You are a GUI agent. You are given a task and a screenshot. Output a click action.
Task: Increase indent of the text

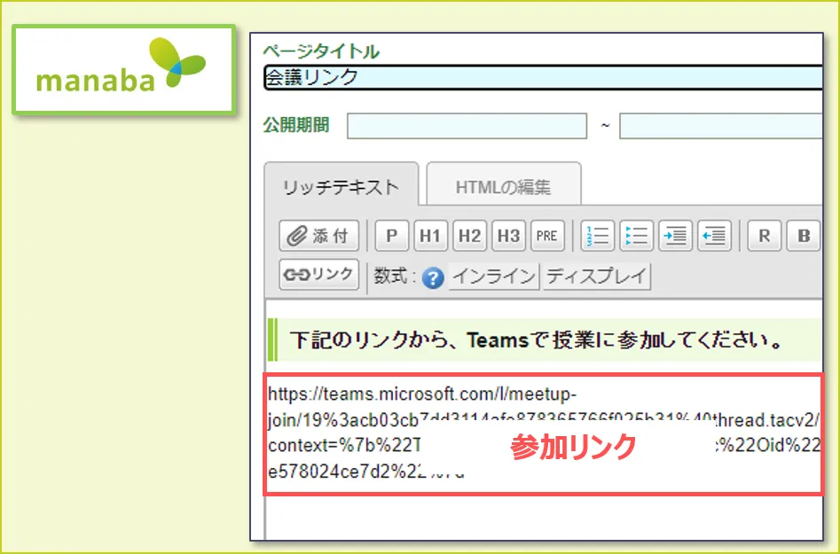click(x=675, y=236)
